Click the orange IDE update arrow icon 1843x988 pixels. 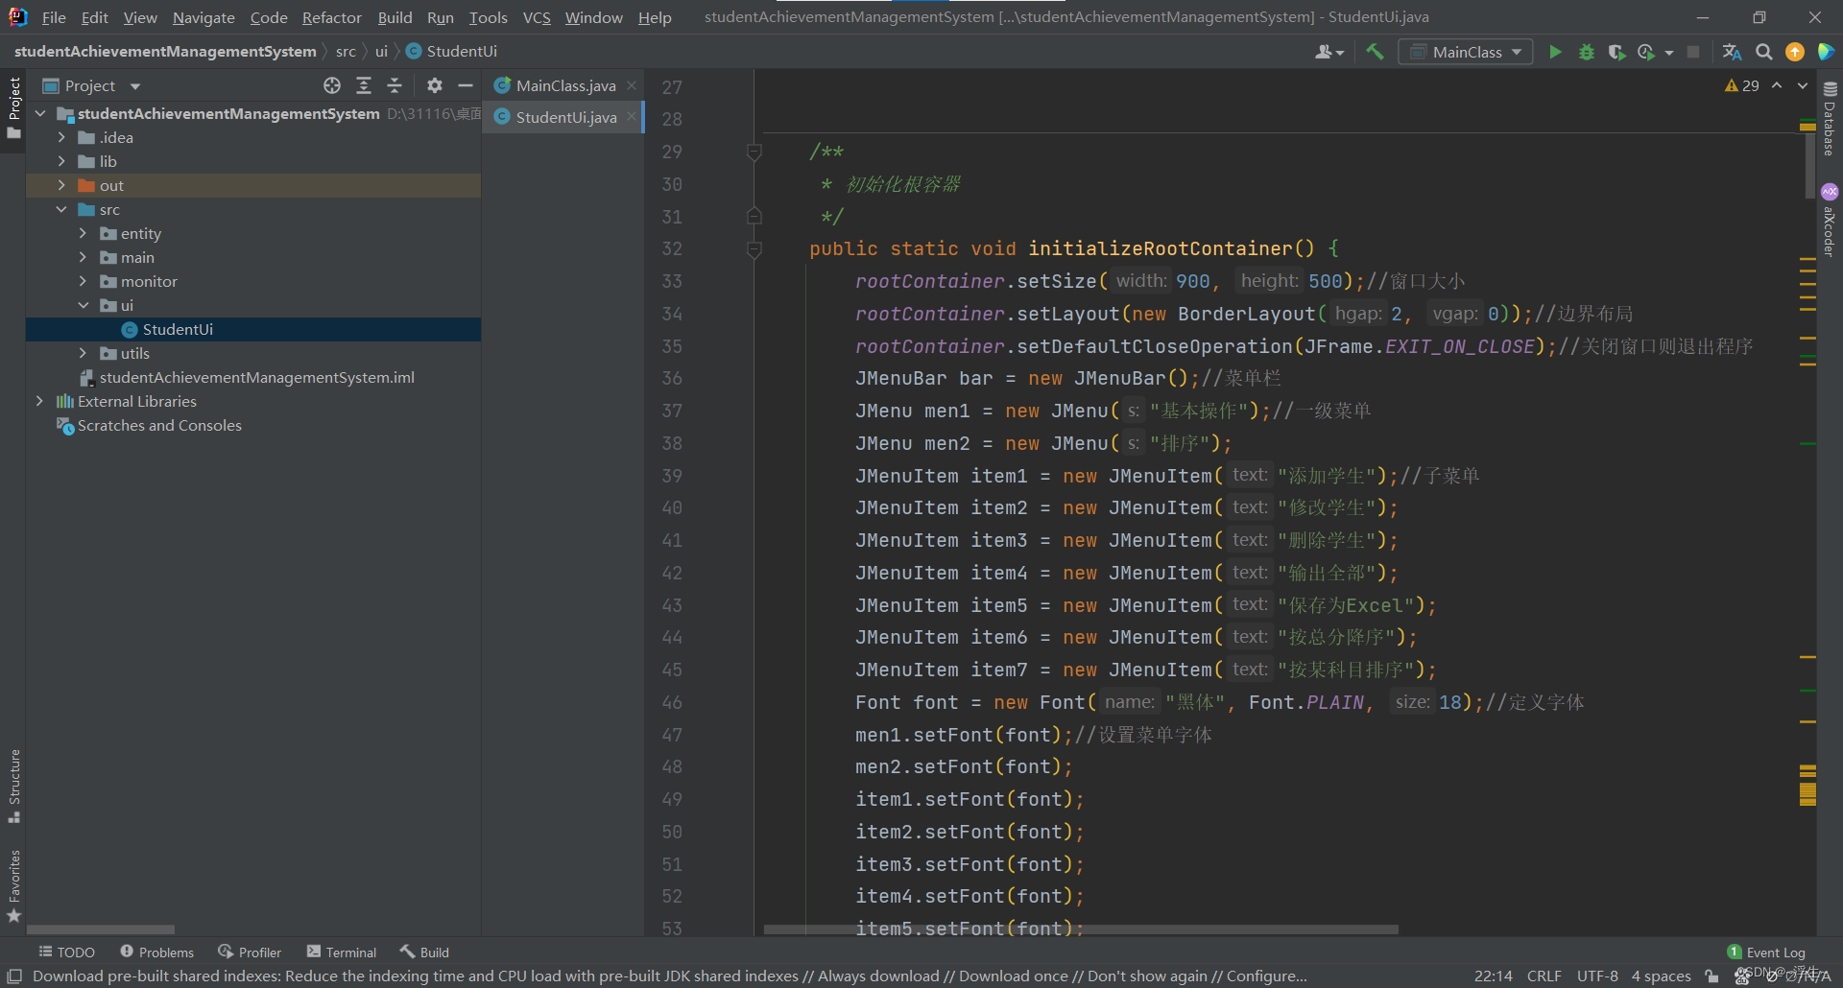1795,52
